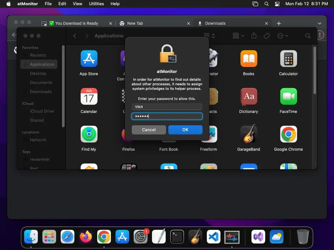Image resolution: width=334 pixels, height=250 pixels.
Task: Open the File menu
Action: [x=48, y=4]
